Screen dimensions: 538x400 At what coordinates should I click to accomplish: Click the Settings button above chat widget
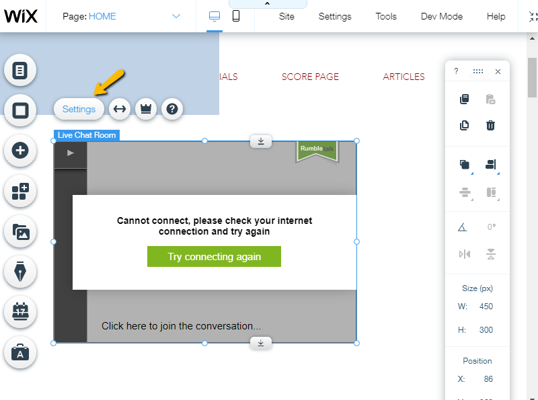click(79, 109)
